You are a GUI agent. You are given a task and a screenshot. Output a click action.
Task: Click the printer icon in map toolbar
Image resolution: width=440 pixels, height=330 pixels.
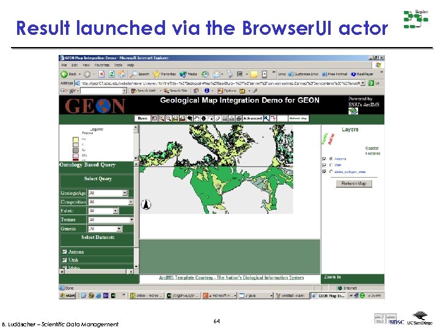239,119
